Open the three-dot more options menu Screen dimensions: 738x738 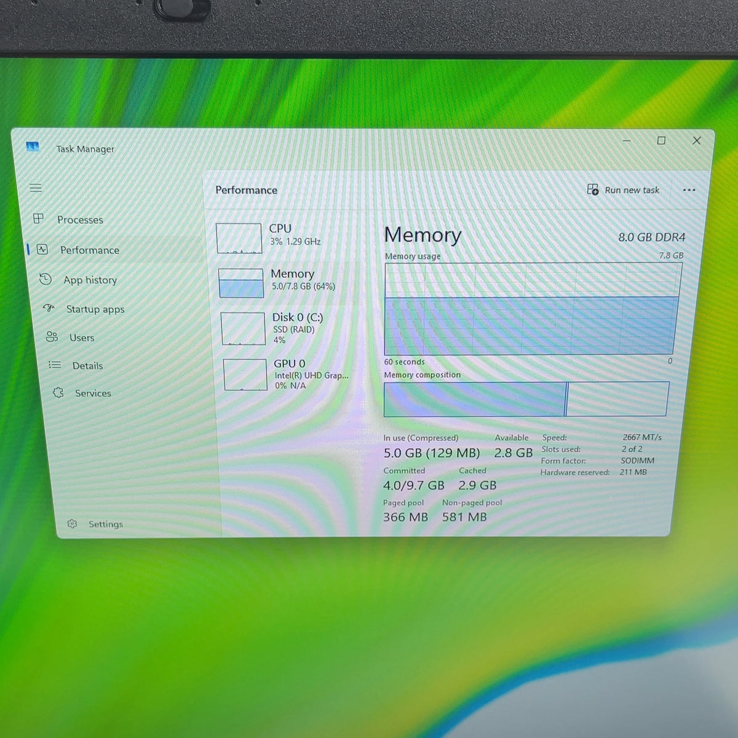(x=689, y=190)
